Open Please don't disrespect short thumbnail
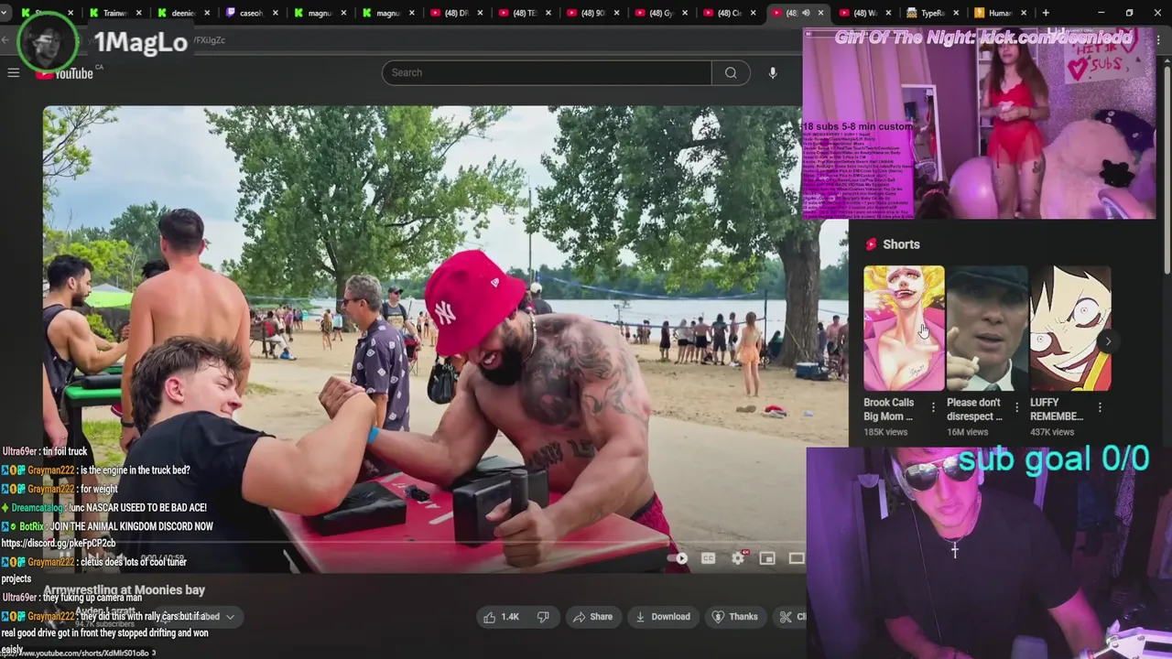Screen dimensions: 1172x659 [x=987, y=328]
